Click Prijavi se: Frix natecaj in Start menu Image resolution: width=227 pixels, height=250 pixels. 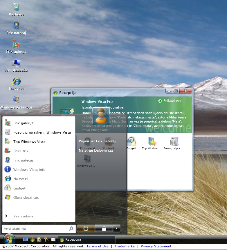(x=97, y=141)
